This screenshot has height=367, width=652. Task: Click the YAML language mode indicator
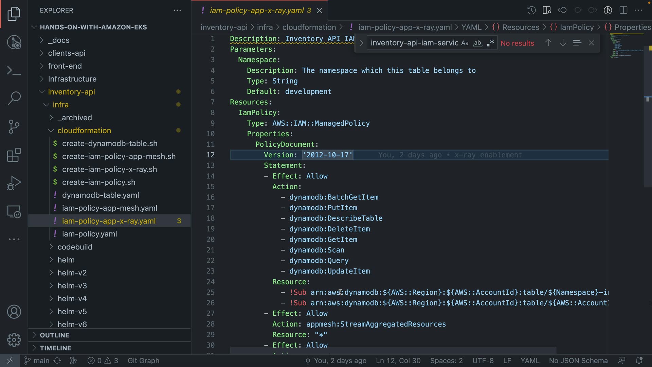[530, 361]
